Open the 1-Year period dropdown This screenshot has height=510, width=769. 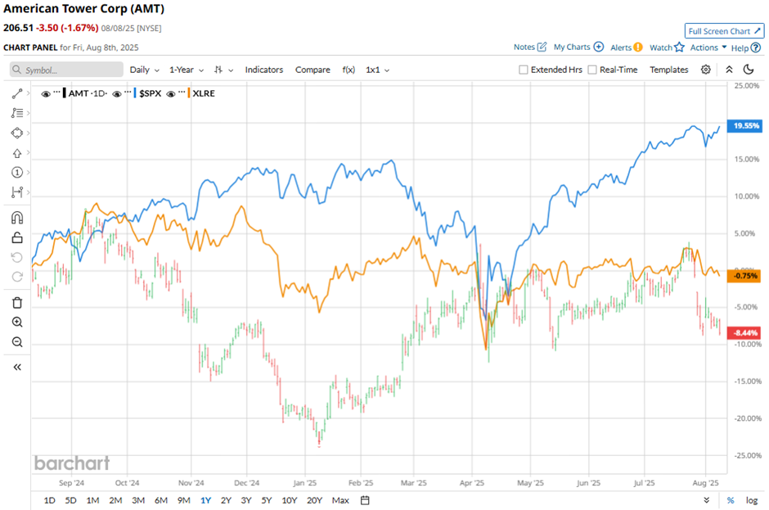187,70
